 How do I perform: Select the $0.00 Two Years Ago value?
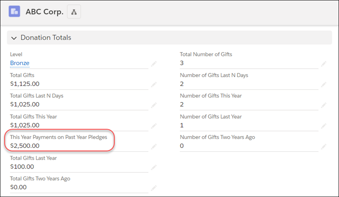pyautogui.click(x=18, y=187)
